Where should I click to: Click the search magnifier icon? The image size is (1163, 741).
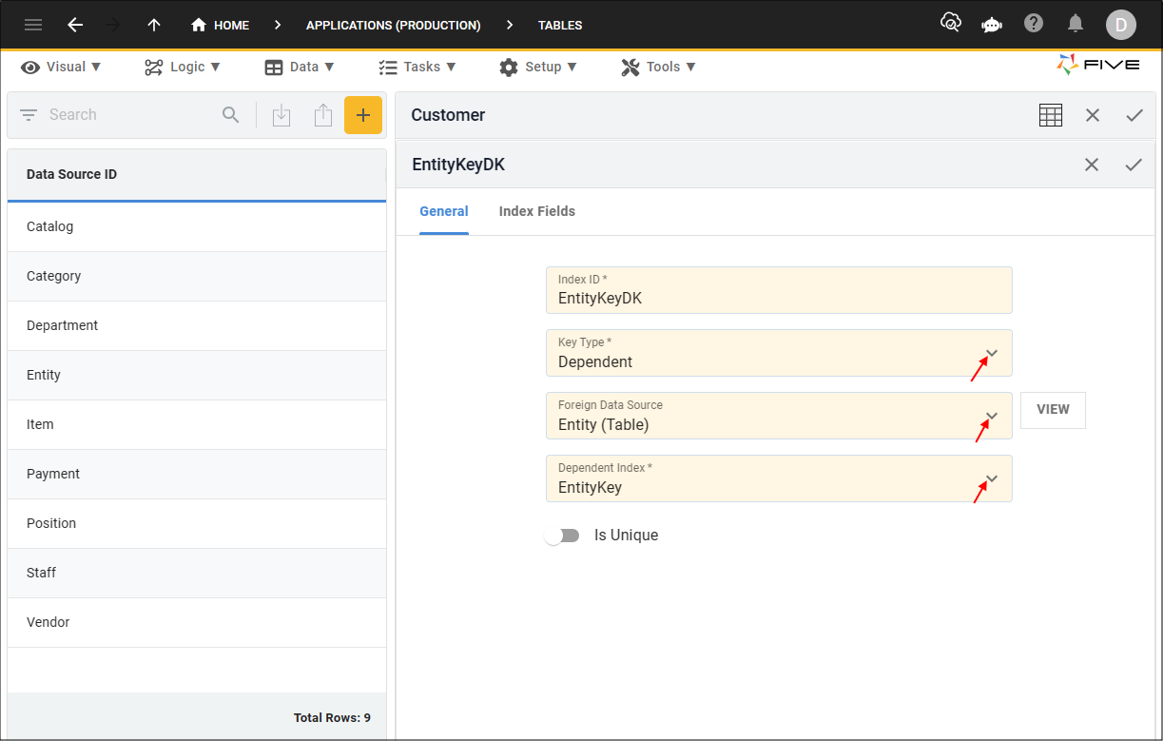(231, 115)
